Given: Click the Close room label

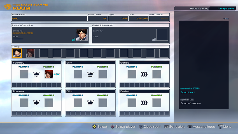Looking at the screenshot, I should [x=152, y=126].
